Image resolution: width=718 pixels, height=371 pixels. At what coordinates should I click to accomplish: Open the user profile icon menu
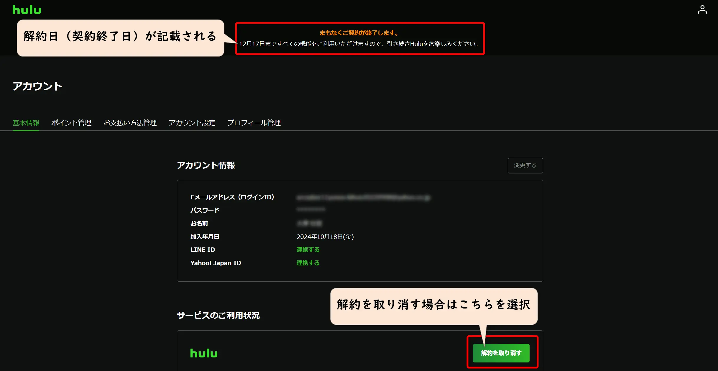[x=702, y=9]
